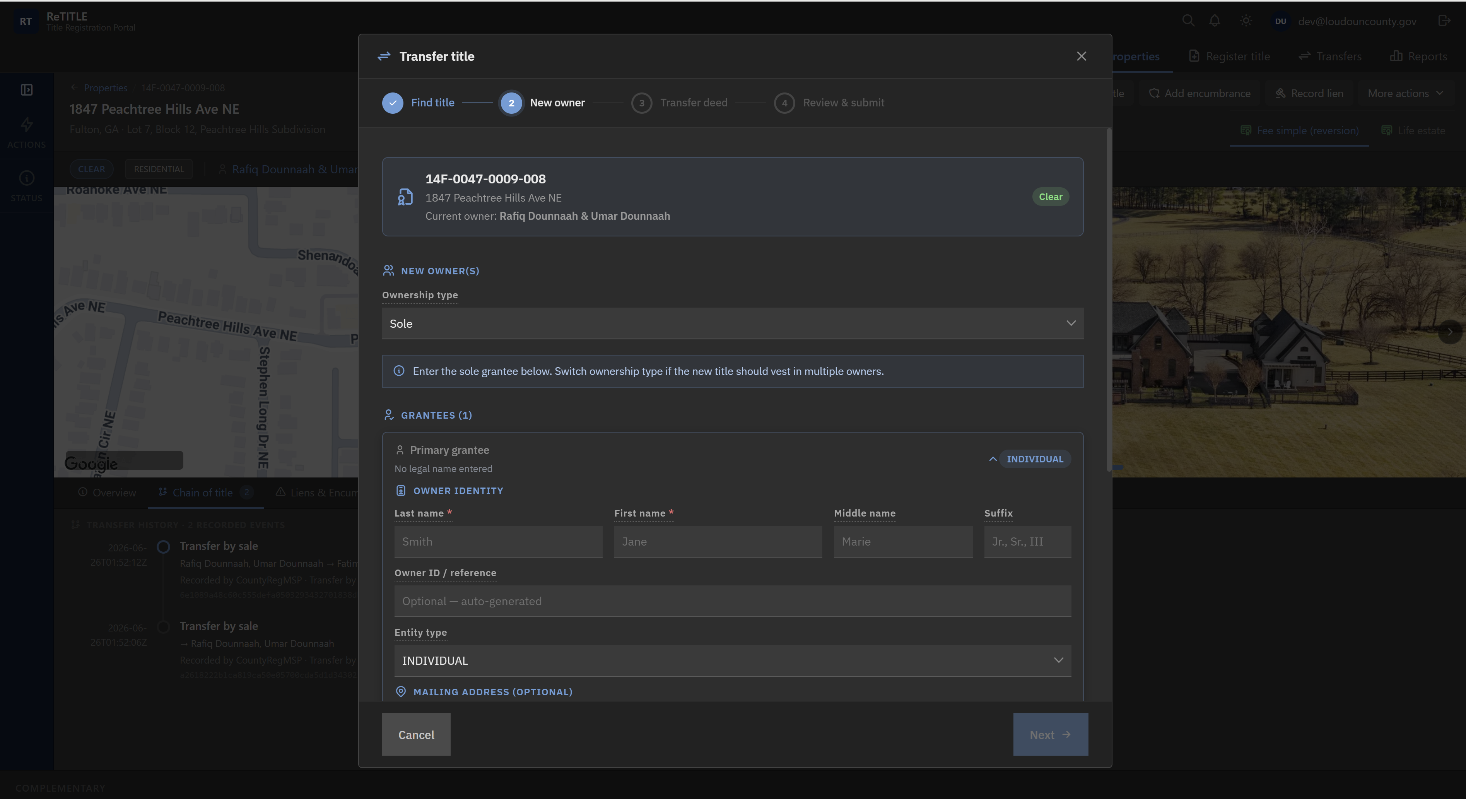Screen dimensions: 1466x799
Task: Collapse the Primary grantee section chevron
Action: (993, 459)
